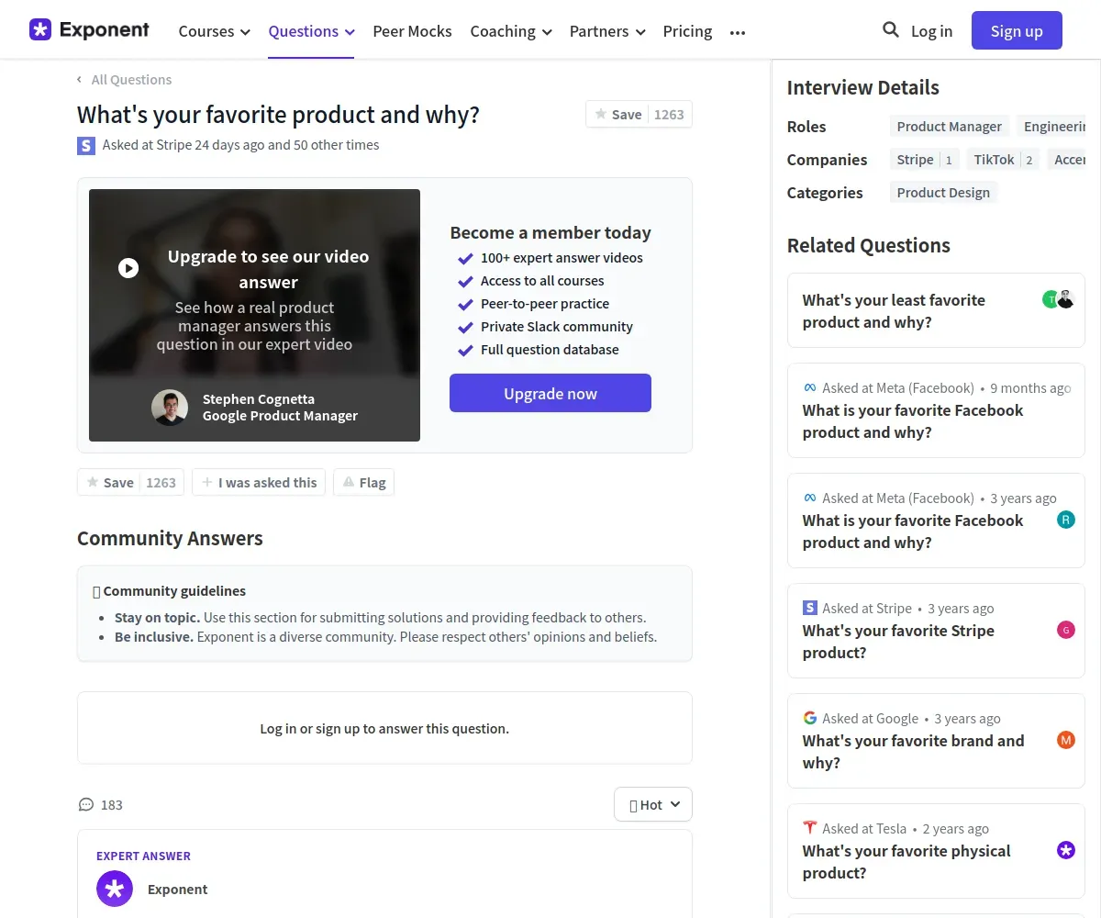The image size is (1101, 918).
Task: Click the 'EXPERT ANSWER' label
Action: tap(143, 856)
